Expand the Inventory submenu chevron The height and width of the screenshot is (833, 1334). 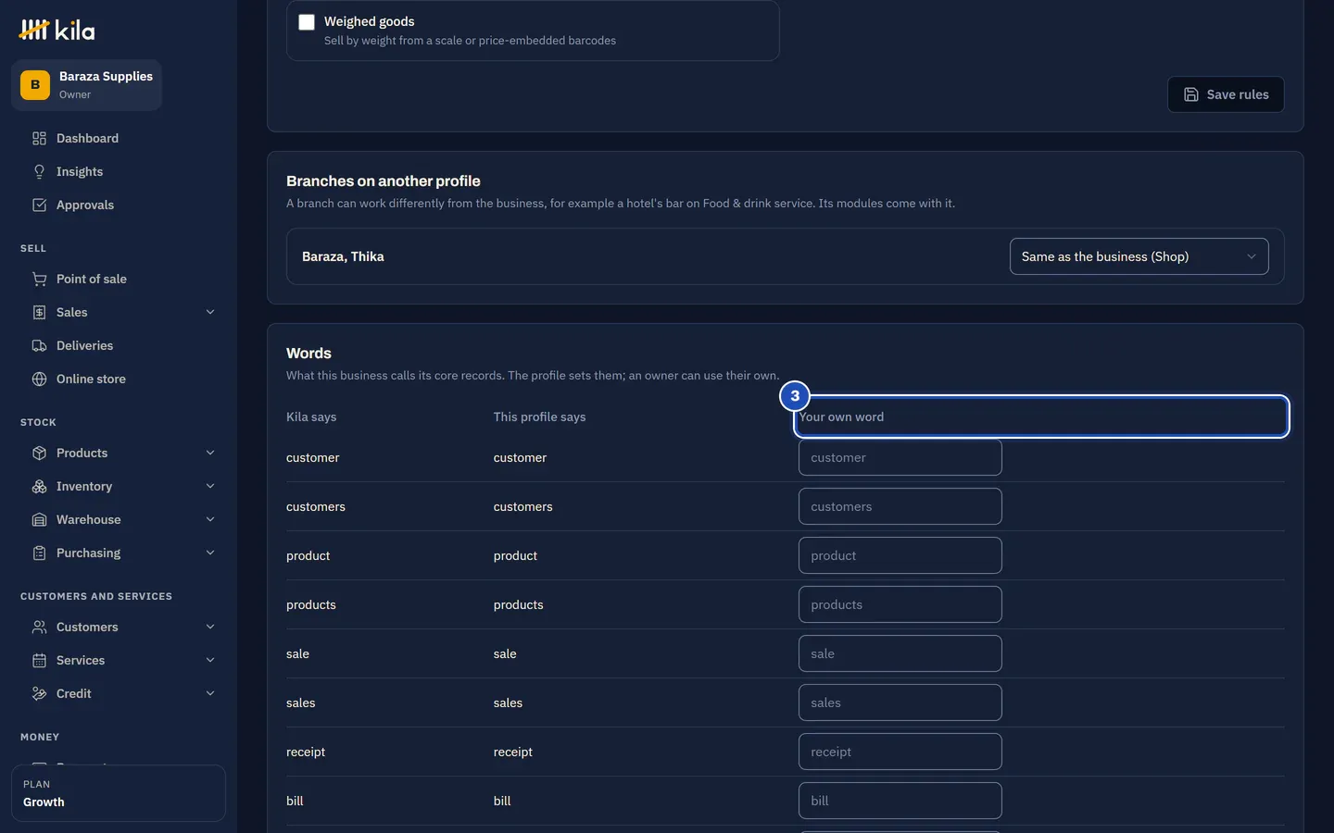[210, 486]
